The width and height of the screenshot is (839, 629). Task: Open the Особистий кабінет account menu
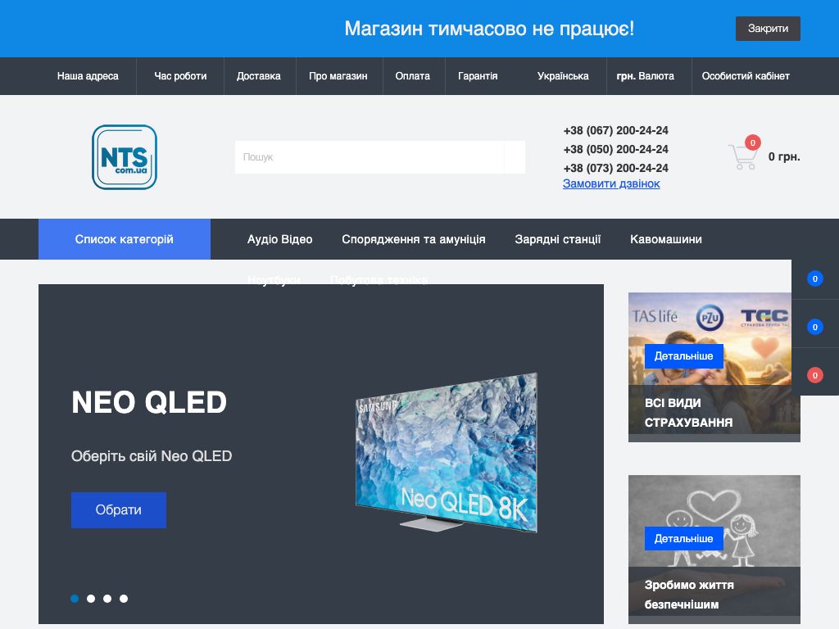(746, 76)
